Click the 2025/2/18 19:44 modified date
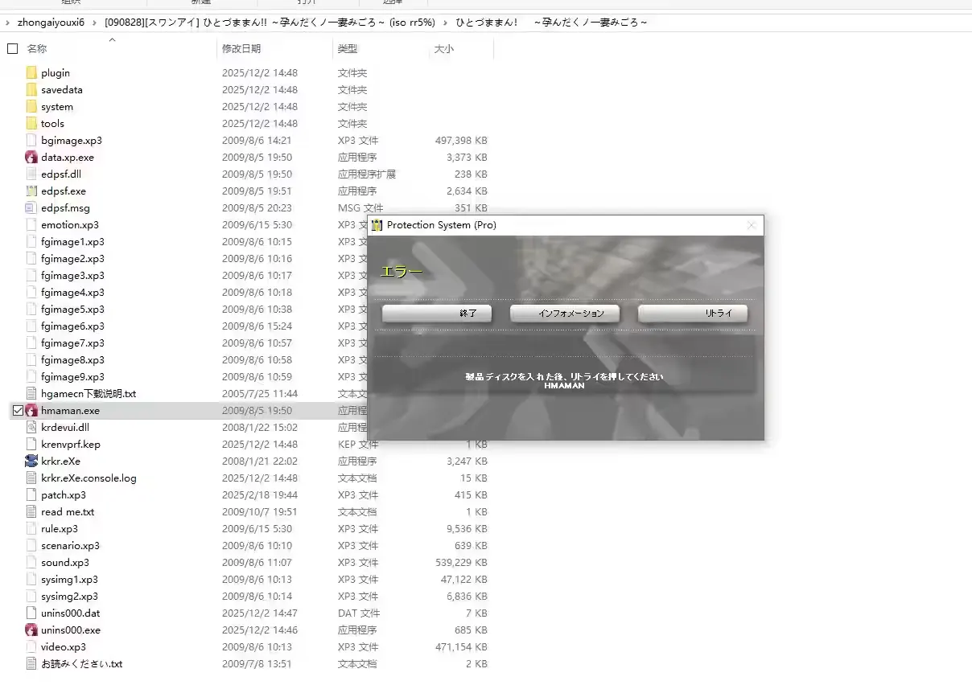The width and height of the screenshot is (972, 685). (260, 494)
